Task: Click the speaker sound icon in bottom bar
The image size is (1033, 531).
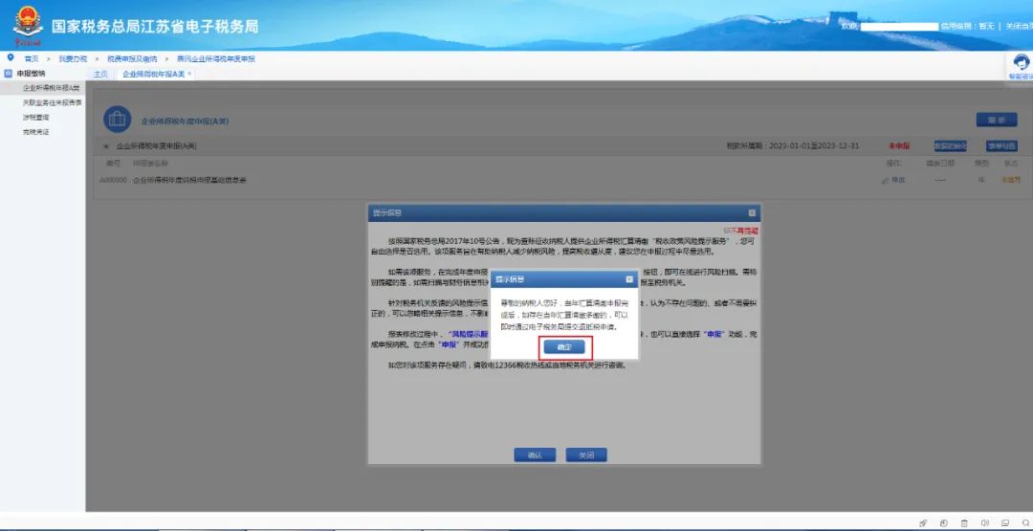Action: pos(985,523)
